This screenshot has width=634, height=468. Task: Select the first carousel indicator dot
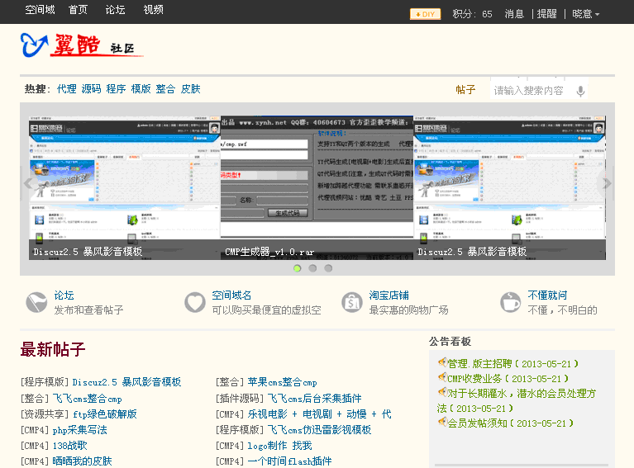(x=298, y=268)
